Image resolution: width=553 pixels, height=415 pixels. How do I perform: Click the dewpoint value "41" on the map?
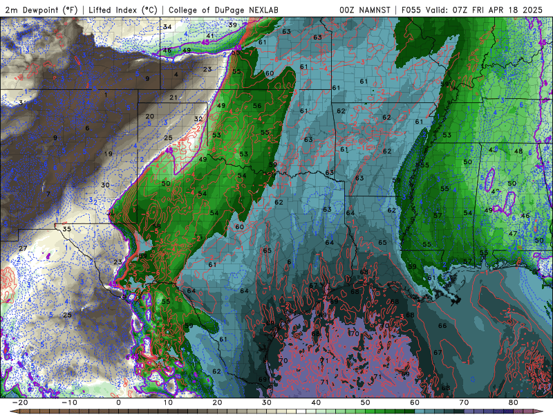click(x=210, y=36)
